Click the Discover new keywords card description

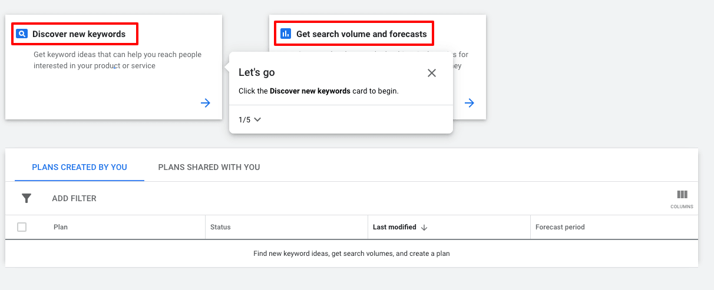coord(117,60)
